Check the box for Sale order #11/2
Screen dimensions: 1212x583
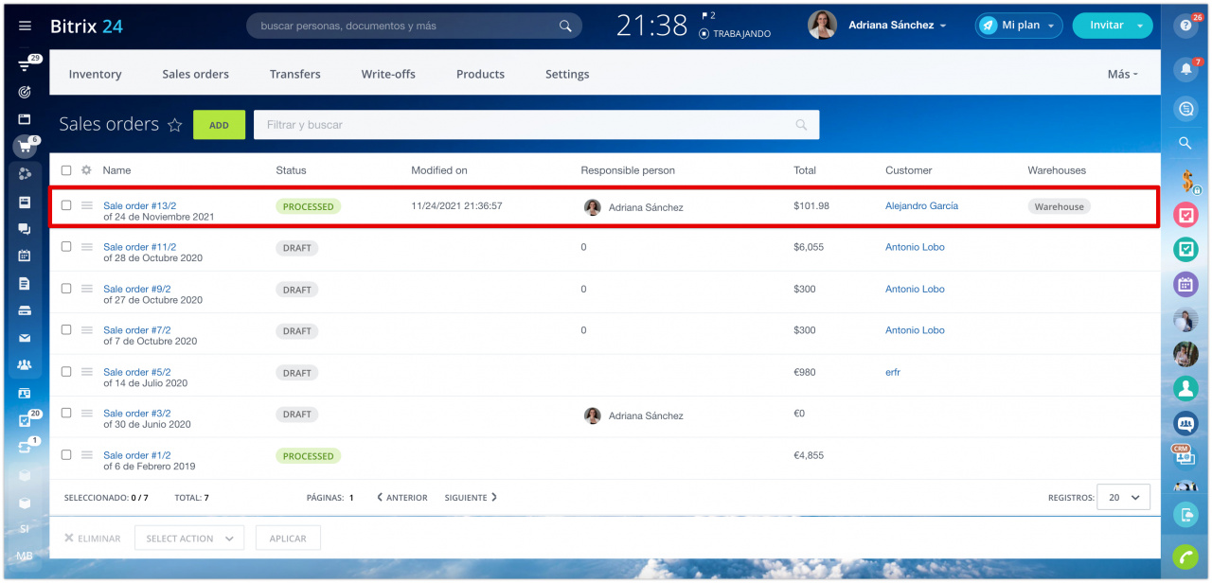coord(66,247)
